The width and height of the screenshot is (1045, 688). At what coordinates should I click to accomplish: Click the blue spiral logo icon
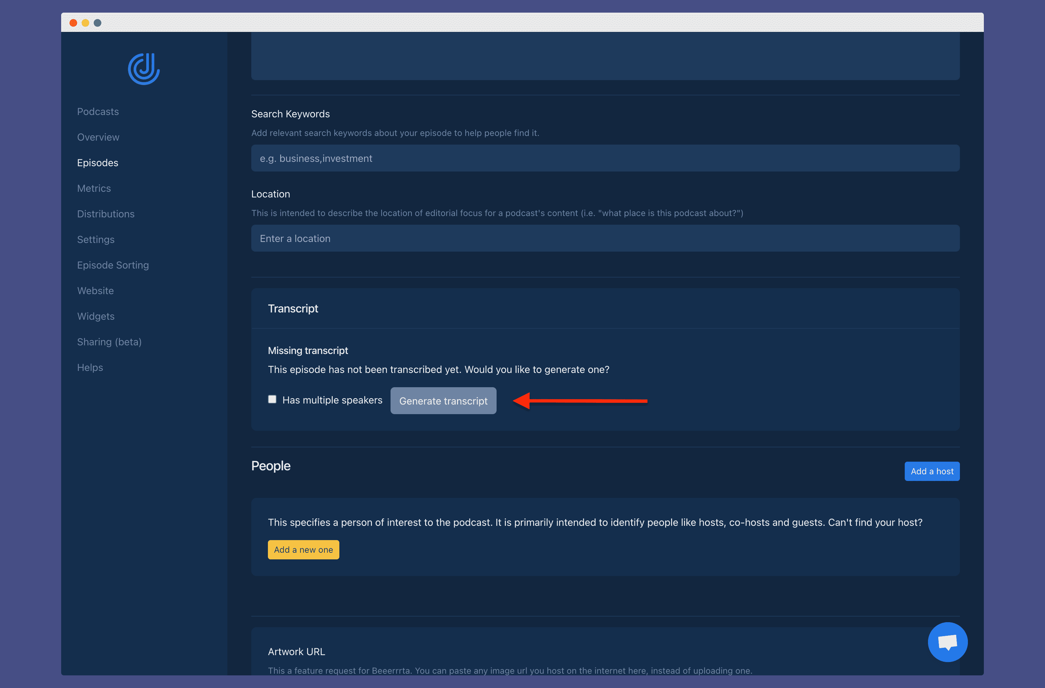click(144, 69)
